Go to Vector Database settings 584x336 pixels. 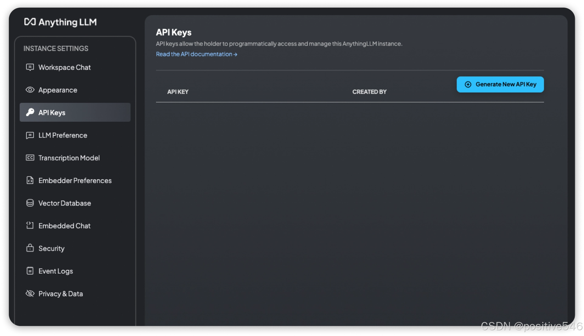click(x=64, y=203)
